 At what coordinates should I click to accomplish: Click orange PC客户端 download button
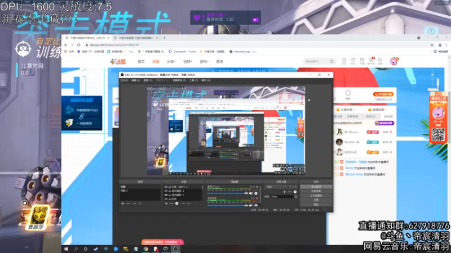click(383, 94)
